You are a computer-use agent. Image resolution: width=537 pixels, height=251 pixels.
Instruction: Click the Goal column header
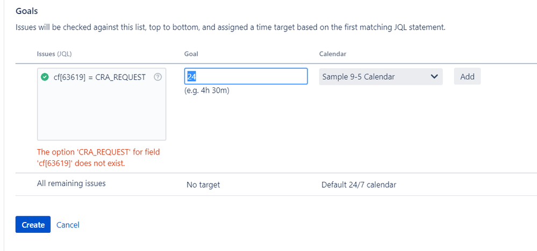tap(191, 54)
